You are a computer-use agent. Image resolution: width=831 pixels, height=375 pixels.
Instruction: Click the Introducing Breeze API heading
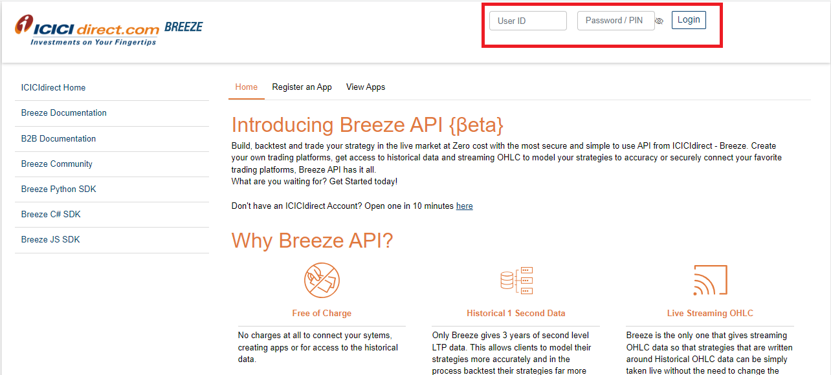[367, 125]
